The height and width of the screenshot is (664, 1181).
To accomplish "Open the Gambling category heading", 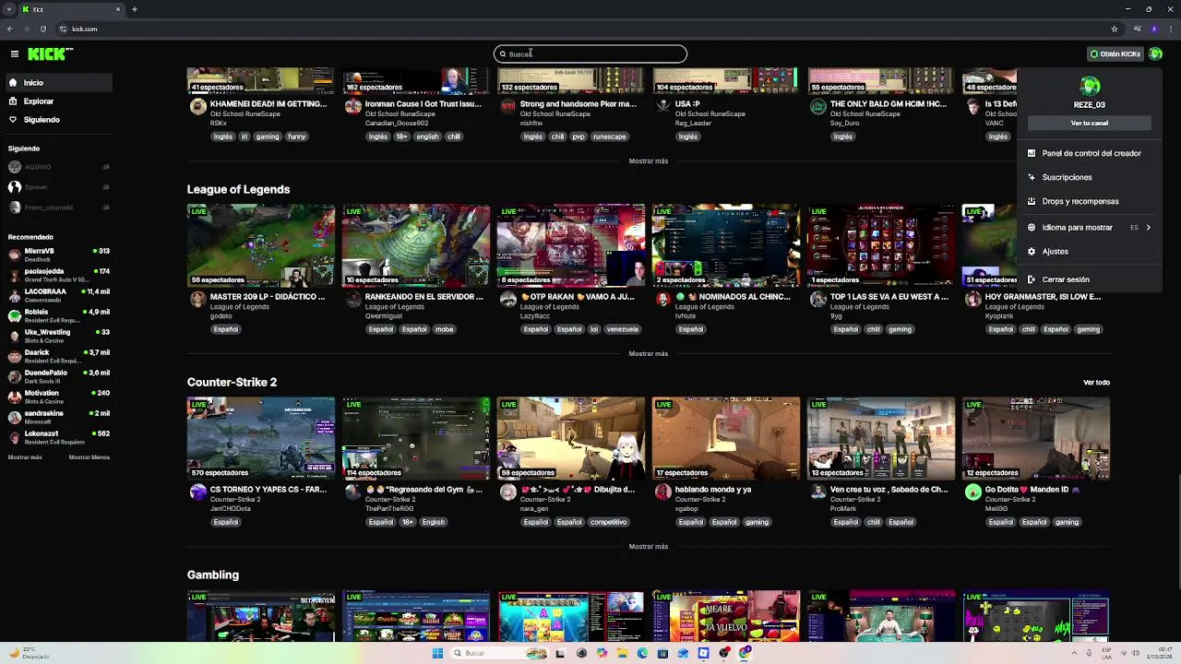I will (213, 575).
